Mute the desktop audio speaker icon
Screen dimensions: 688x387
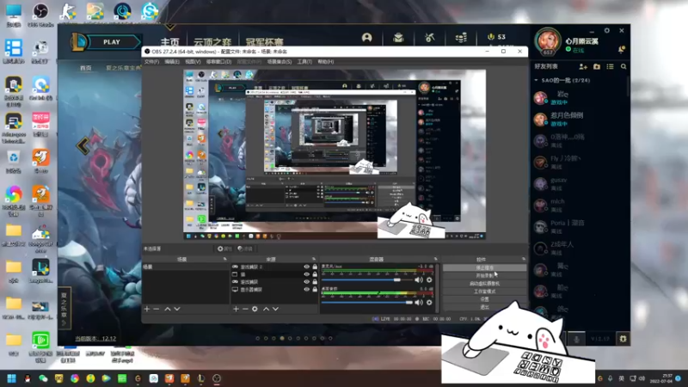click(419, 303)
